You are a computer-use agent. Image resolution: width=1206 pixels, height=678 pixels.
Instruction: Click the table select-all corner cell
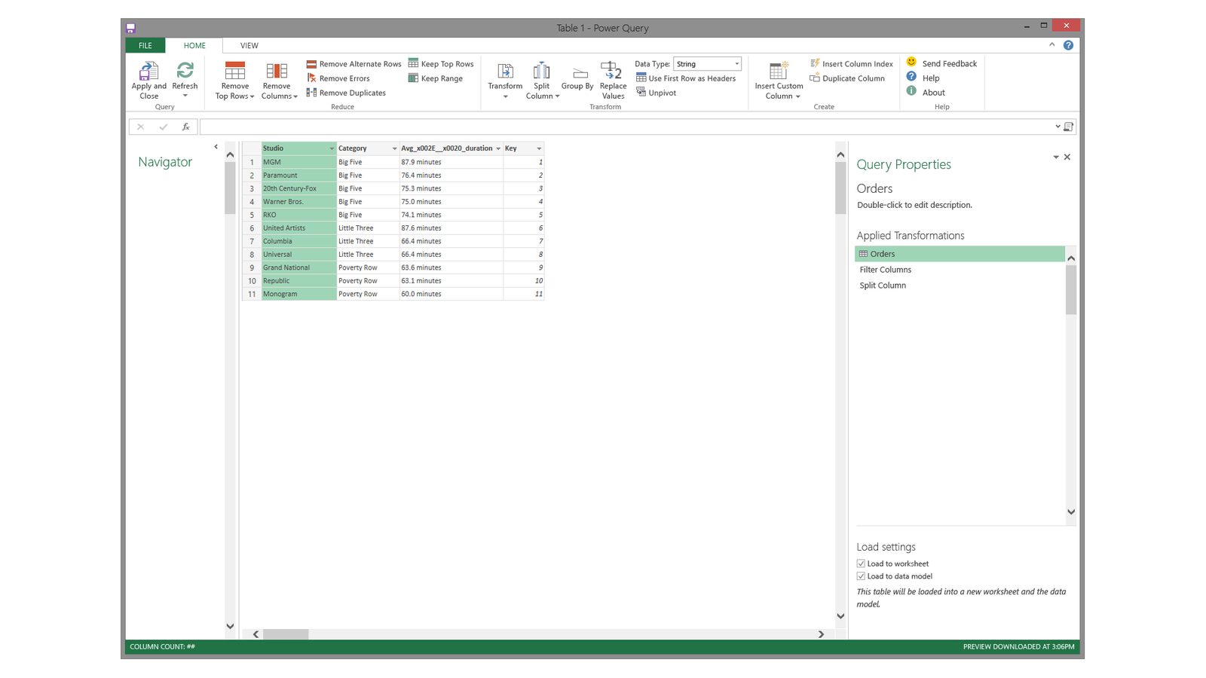click(x=252, y=148)
